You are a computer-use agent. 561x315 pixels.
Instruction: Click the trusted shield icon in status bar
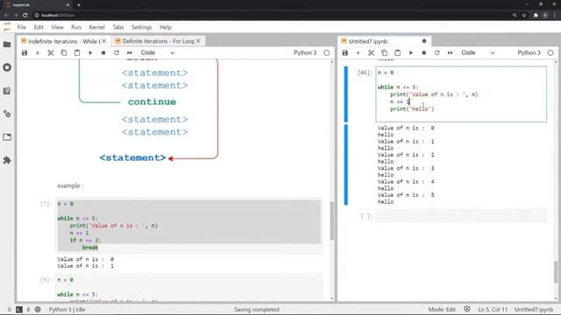[x=467, y=309]
